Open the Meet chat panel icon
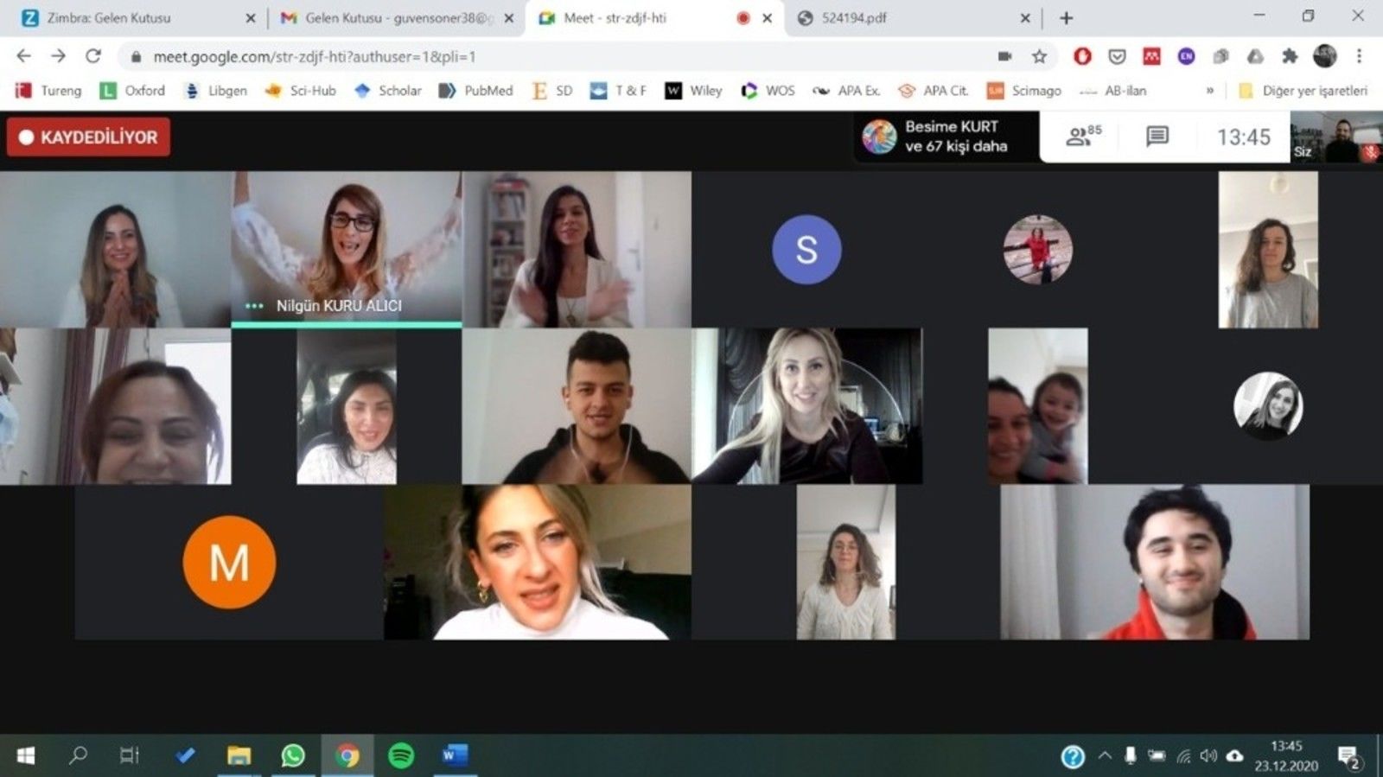Screen dimensions: 1383x777 point(1157,136)
